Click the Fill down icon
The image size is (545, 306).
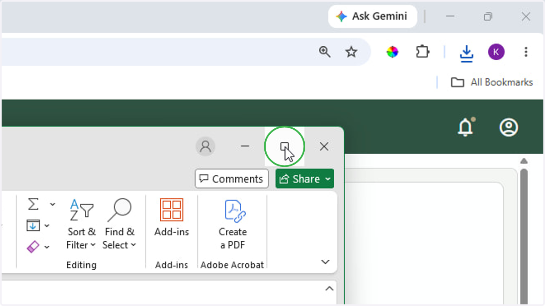coord(33,225)
